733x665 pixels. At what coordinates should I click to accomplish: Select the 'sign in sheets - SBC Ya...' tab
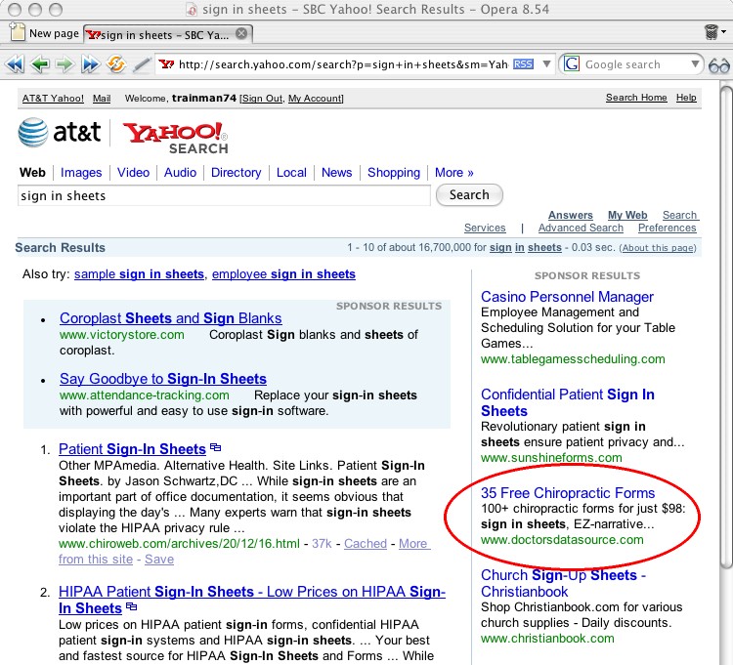[x=168, y=34]
